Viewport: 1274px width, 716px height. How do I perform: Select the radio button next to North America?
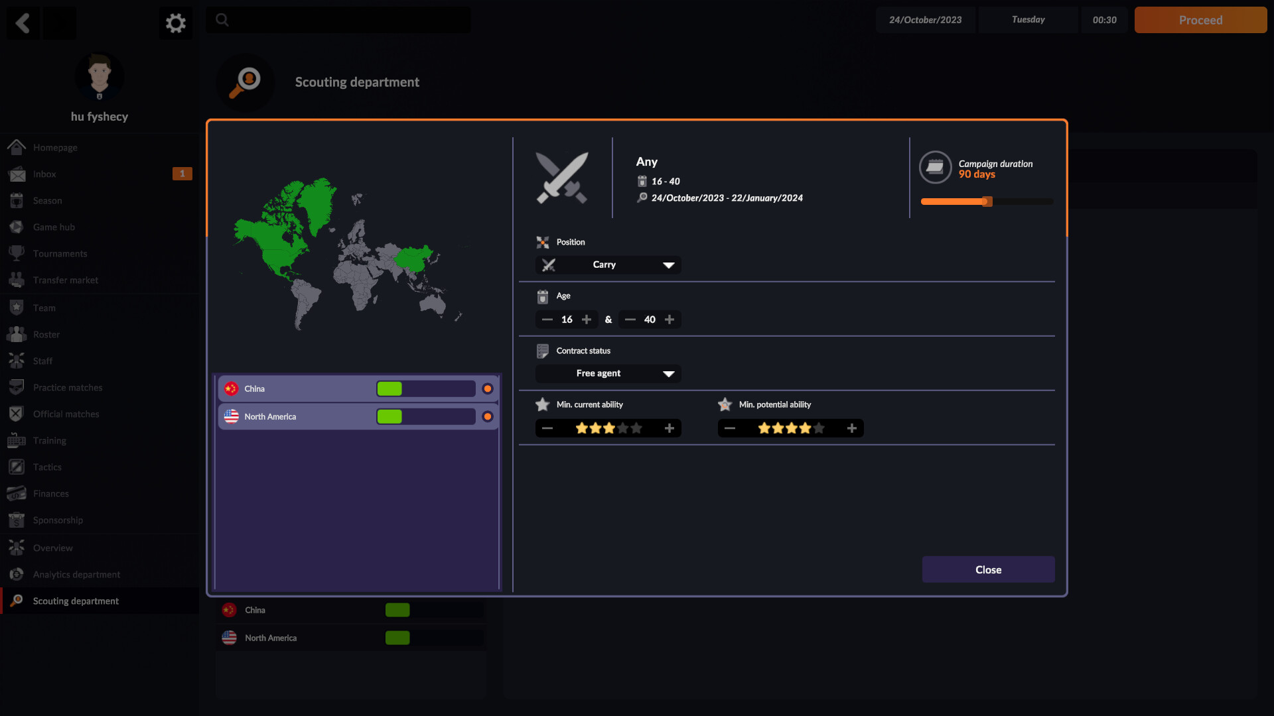[488, 416]
